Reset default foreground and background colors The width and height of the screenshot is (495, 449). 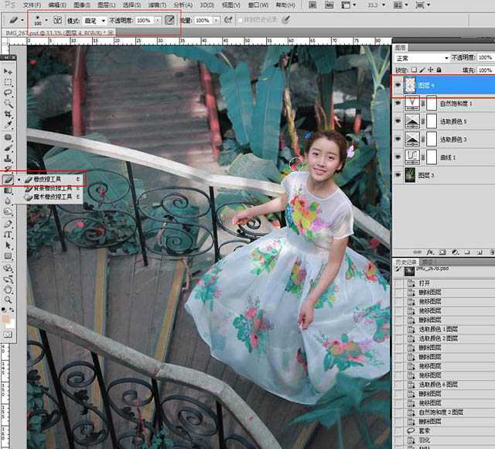tap(3, 310)
